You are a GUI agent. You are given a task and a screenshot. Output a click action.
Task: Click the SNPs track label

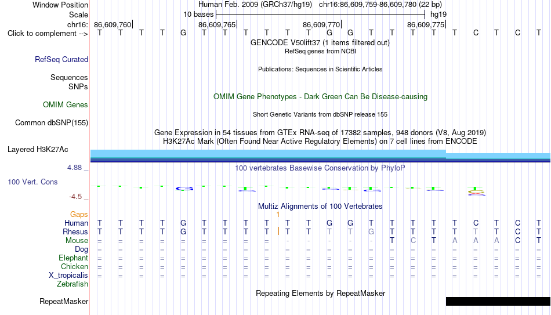pyautogui.click(x=78, y=86)
